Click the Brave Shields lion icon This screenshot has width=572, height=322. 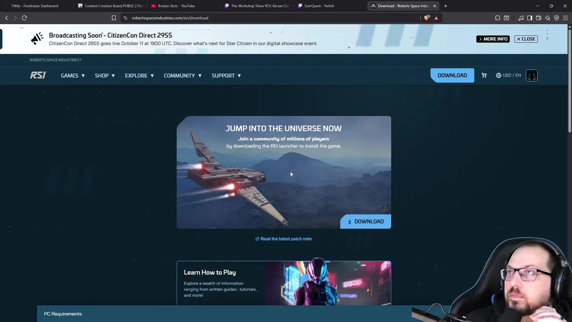pyautogui.click(x=427, y=18)
